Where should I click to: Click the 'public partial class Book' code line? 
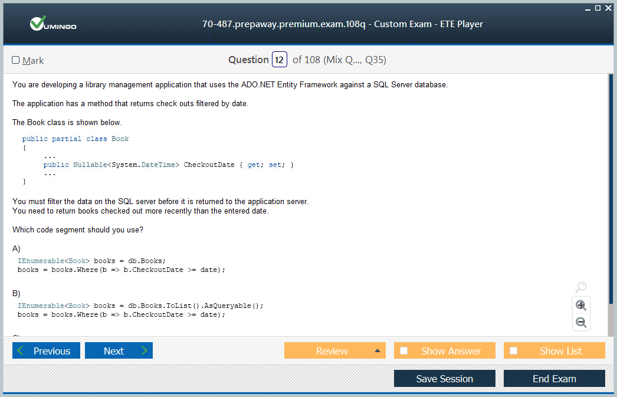point(76,139)
